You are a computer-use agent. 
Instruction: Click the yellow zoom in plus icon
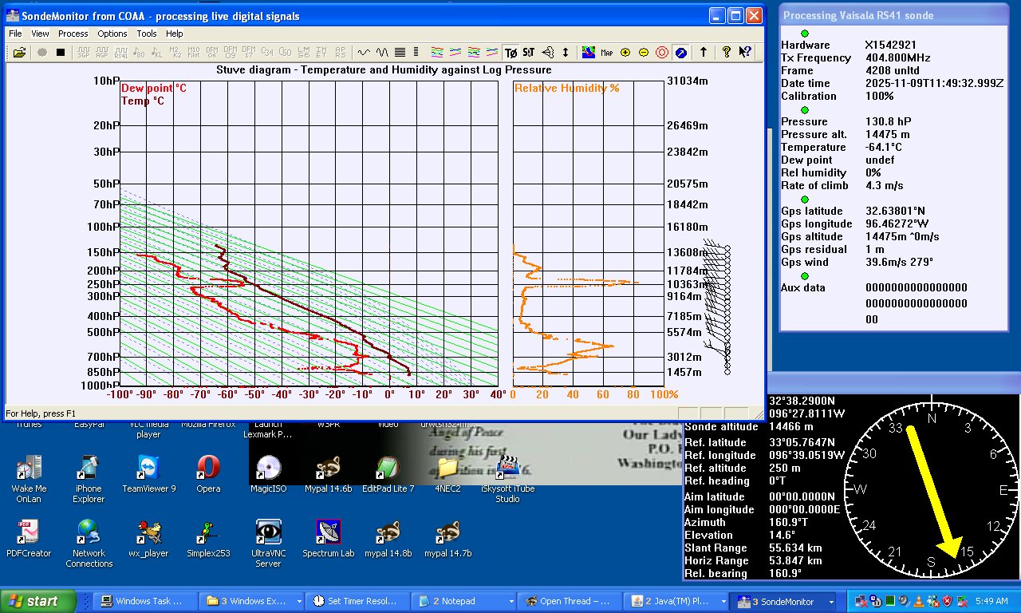point(625,53)
